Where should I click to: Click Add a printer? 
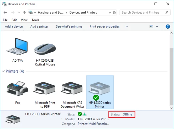(x=39, y=26)
